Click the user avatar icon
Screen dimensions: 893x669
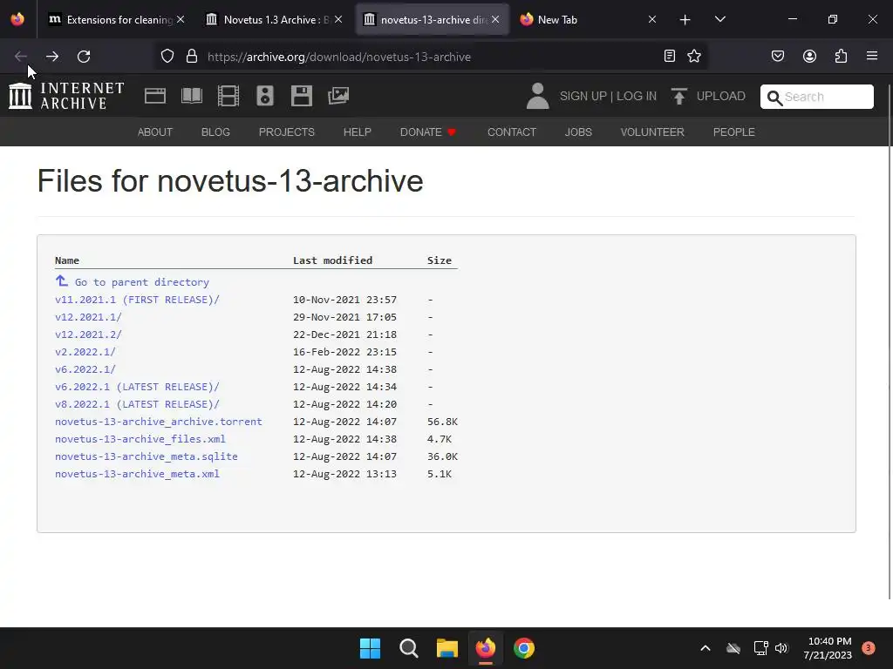[537, 96]
